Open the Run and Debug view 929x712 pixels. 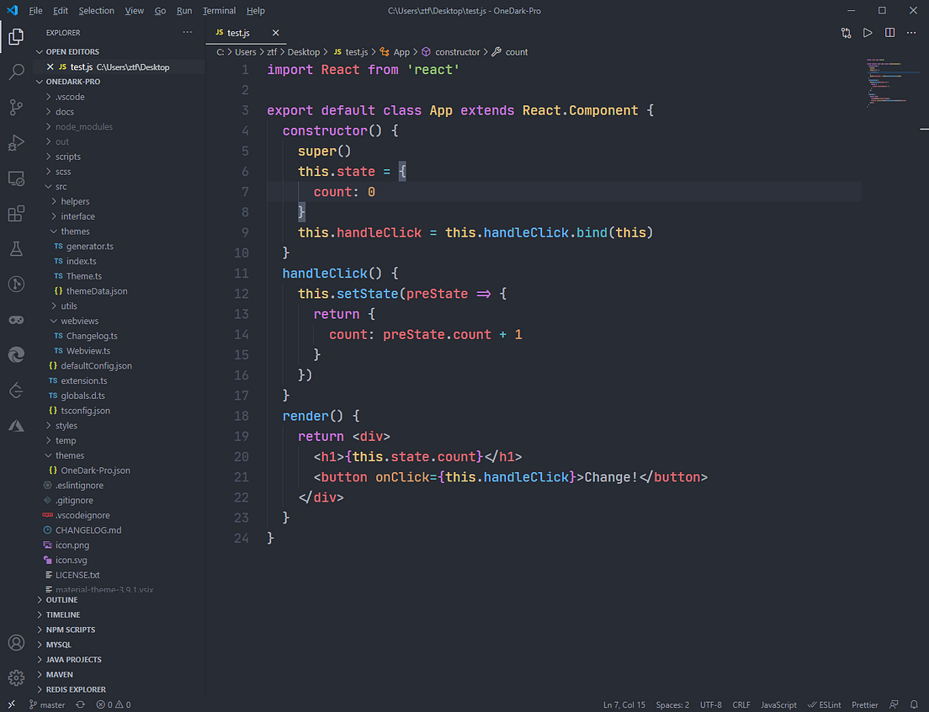point(15,143)
